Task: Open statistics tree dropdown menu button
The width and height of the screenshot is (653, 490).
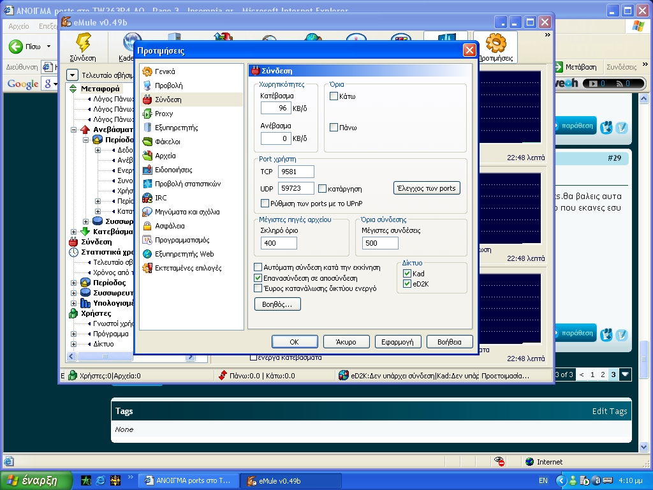Action: point(73,75)
